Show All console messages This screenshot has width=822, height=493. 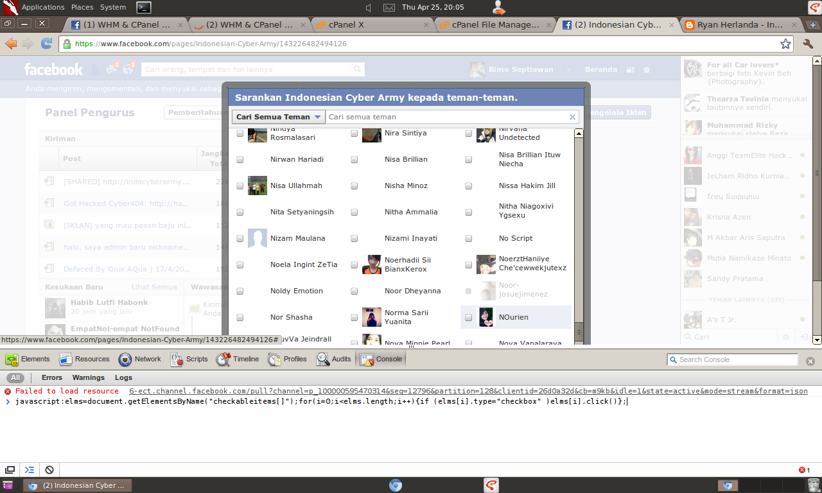(x=15, y=377)
